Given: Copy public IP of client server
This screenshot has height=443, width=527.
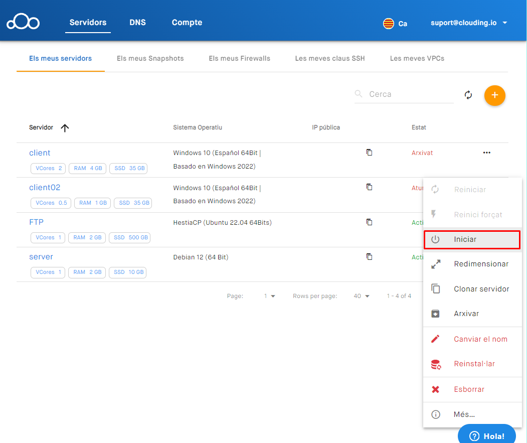Looking at the screenshot, I should [x=369, y=153].
